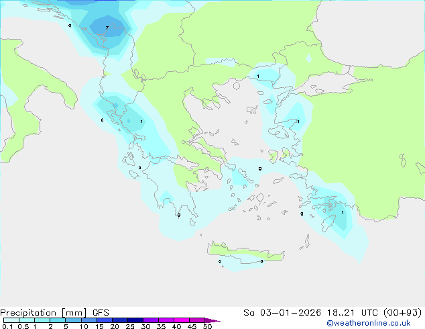
Task: Click the '1' value near Rhodes island
Action: [343, 213]
